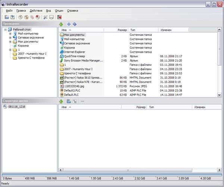
Task: Expand the folder 1 tree node
Action: [10, 50]
